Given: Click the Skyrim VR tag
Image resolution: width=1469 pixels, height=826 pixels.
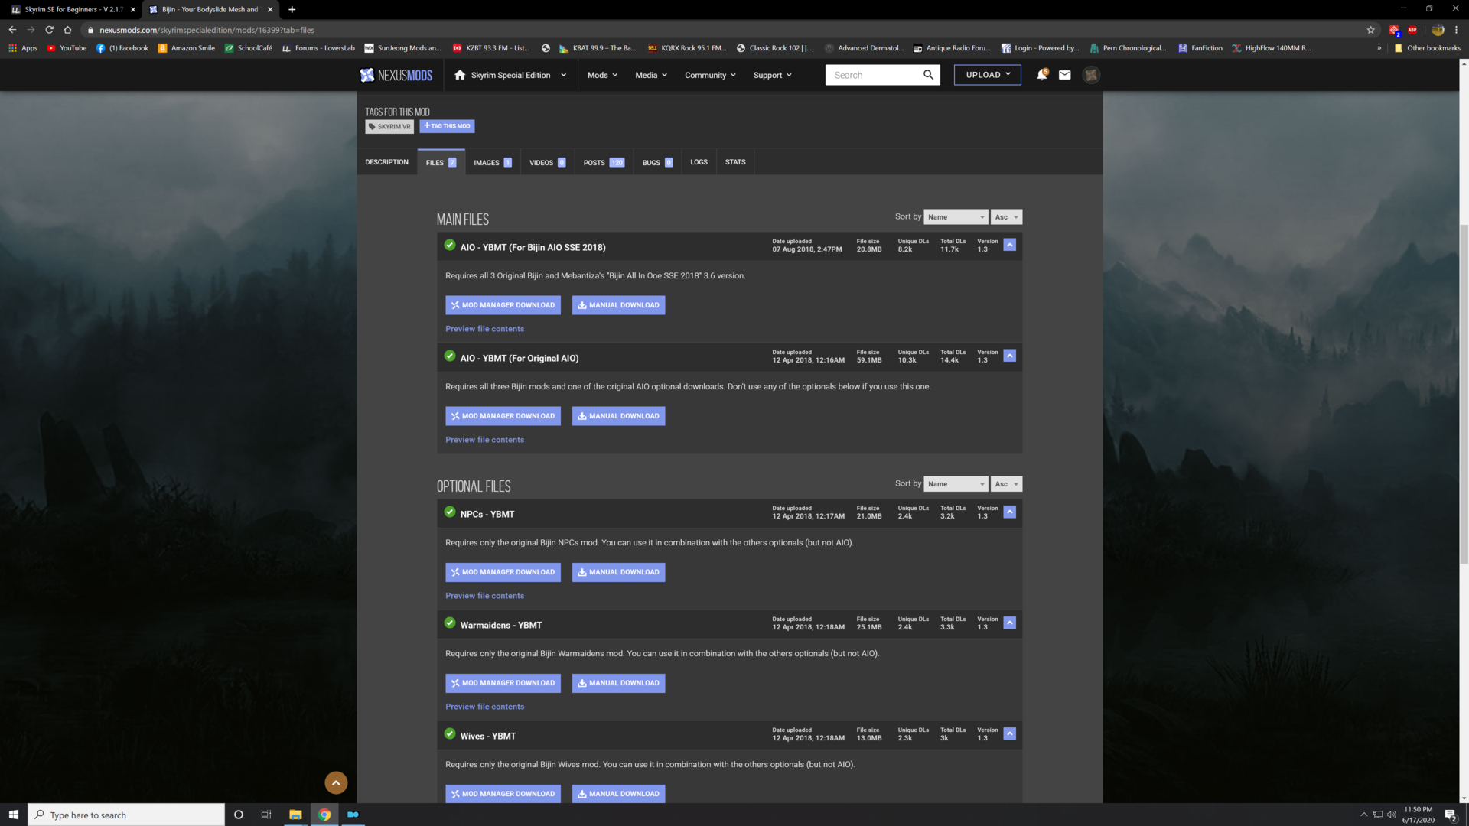Looking at the screenshot, I should [389, 126].
